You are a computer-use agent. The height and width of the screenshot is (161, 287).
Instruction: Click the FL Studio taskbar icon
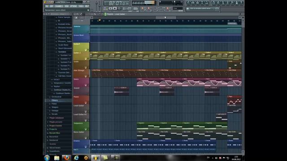[96, 158]
